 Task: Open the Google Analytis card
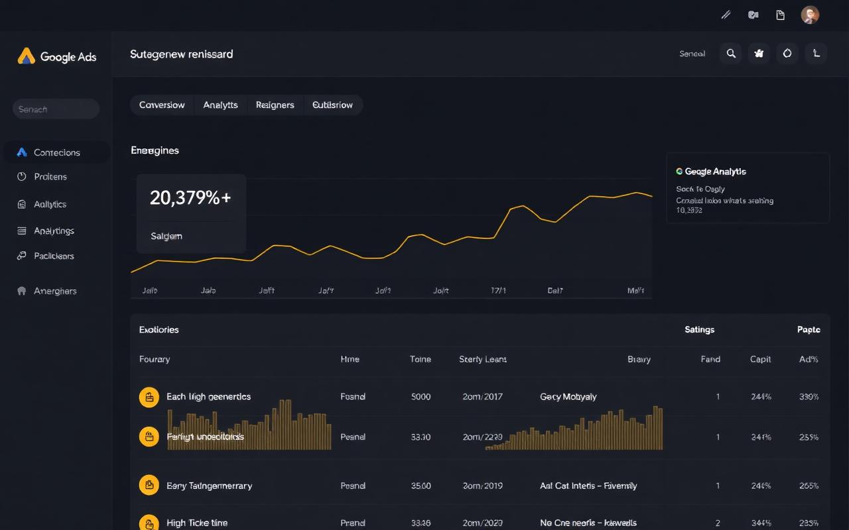[748, 188]
